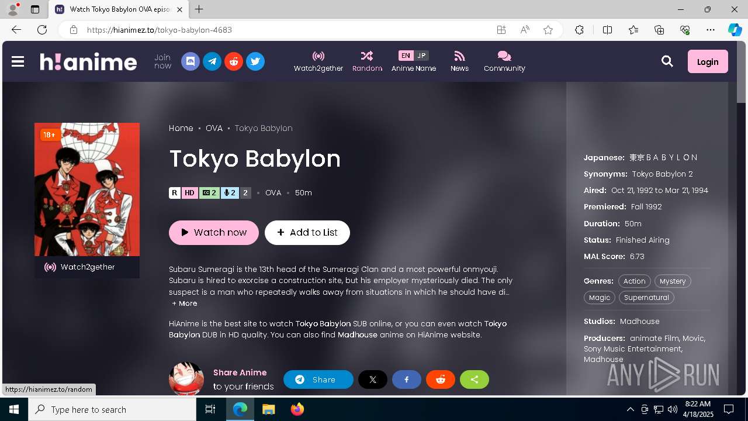Click the R rating badge
This screenshot has height=421, width=748.
[x=175, y=193]
